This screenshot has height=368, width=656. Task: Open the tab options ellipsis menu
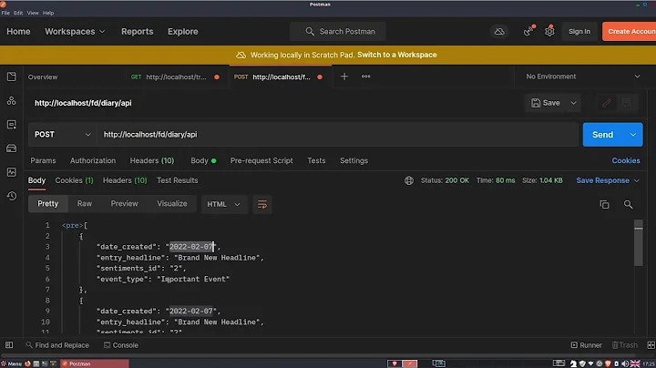point(365,77)
